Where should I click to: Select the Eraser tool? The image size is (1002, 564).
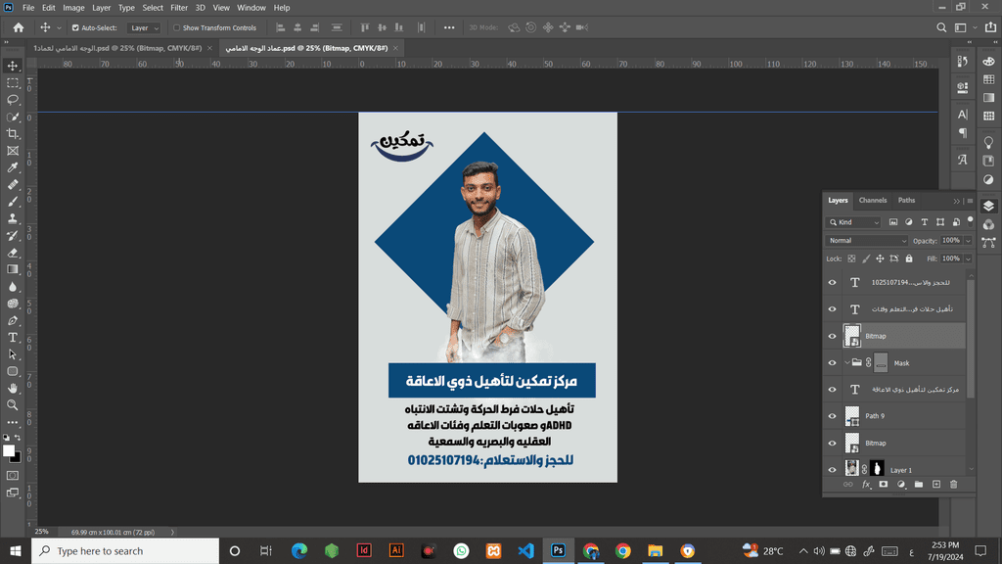click(13, 253)
